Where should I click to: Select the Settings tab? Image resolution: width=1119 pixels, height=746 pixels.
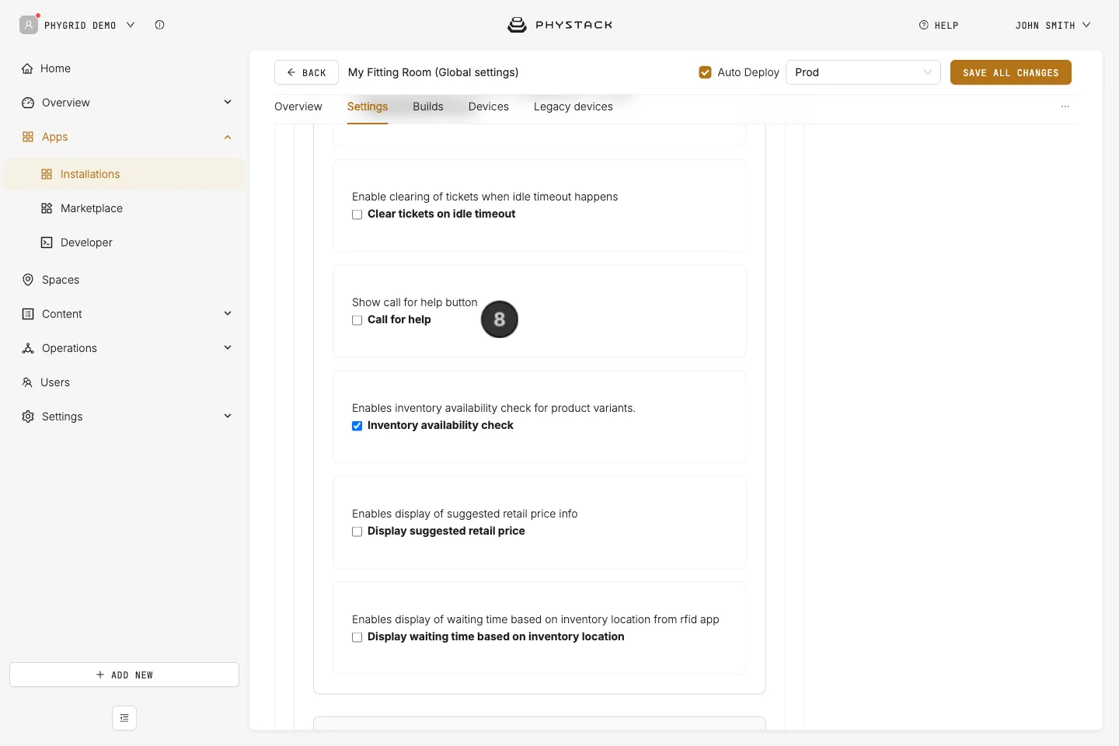pyautogui.click(x=368, y=106)
